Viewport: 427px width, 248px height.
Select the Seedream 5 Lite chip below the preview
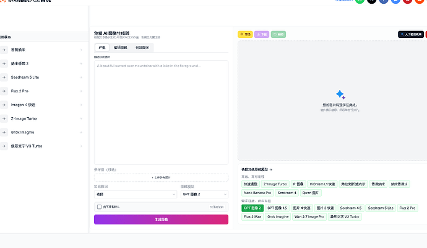click(x=381, y=208)
